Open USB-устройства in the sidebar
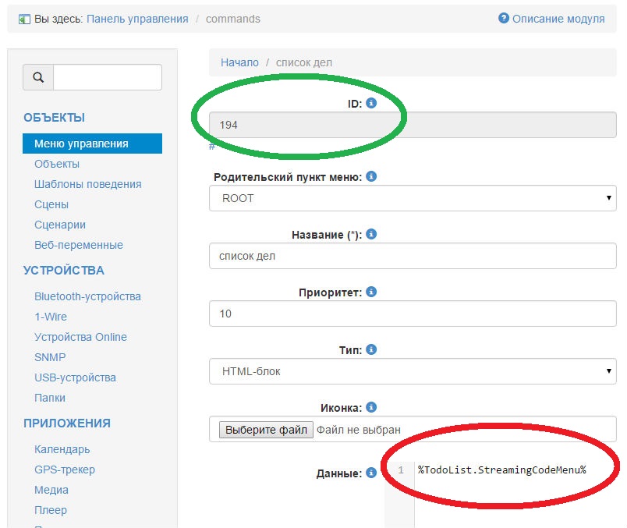 (75, 377)
